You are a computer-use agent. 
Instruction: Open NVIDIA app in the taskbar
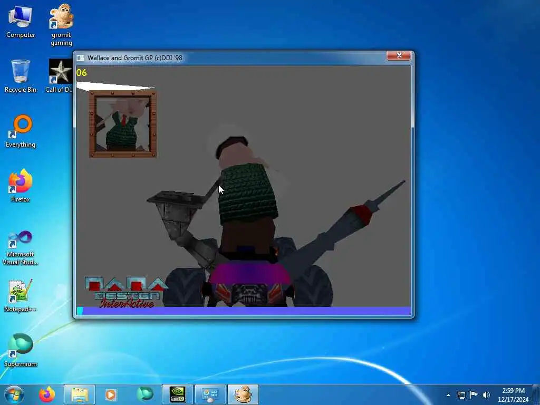point(178,394)
